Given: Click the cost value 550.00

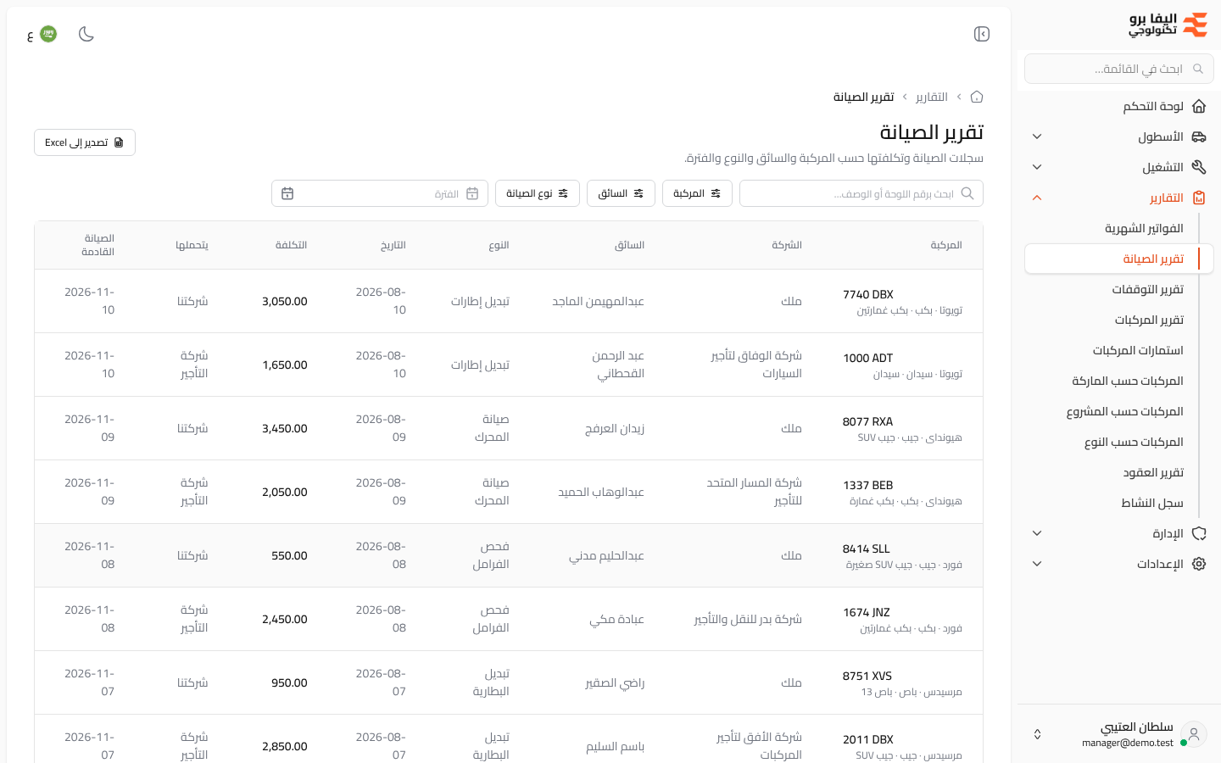Looking at the screenshot, I should click(x=289, y=555).
